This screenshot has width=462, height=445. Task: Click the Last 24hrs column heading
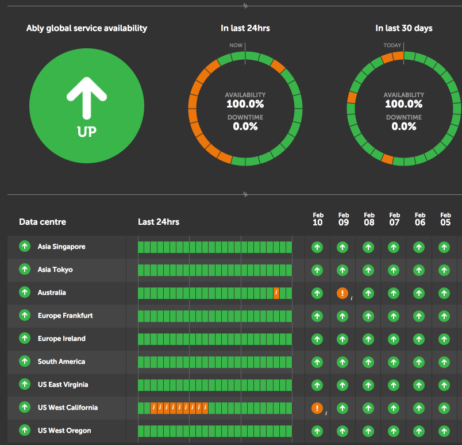tap(159, 222)
